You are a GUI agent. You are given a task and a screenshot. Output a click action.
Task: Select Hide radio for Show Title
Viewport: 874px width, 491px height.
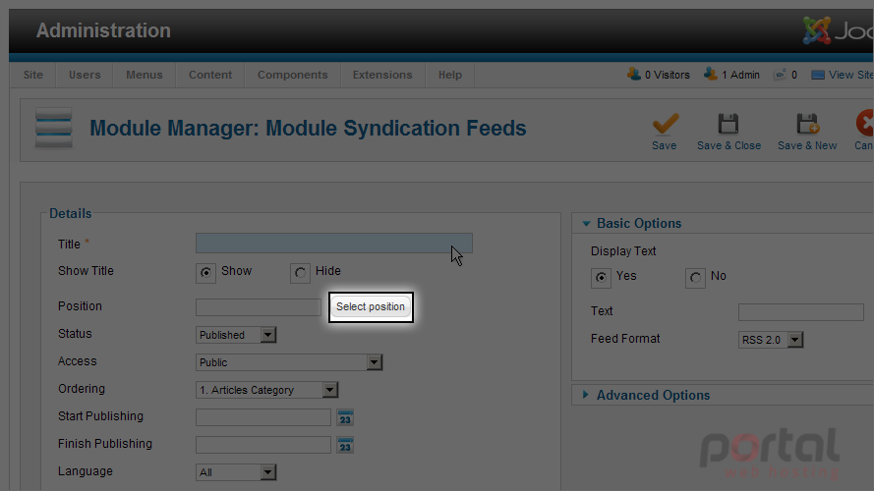point(300,273)
